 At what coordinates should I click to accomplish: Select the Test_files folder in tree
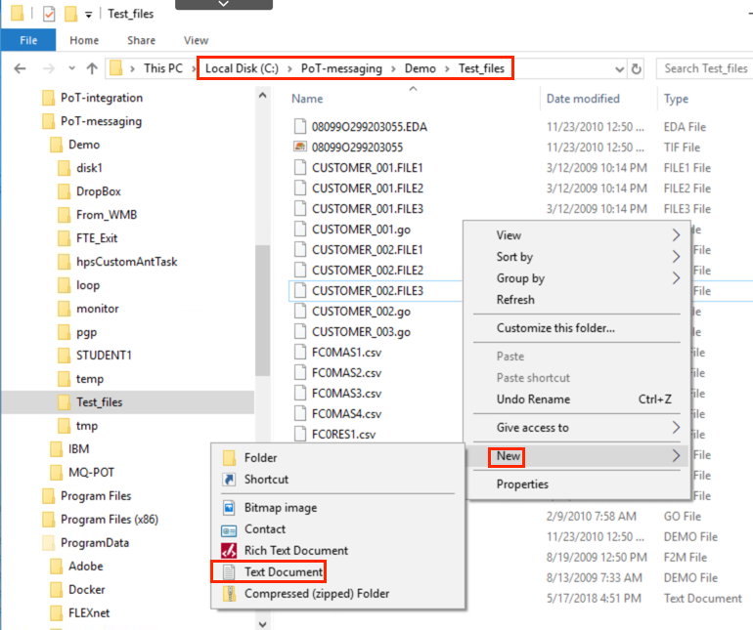pos(100,402)
